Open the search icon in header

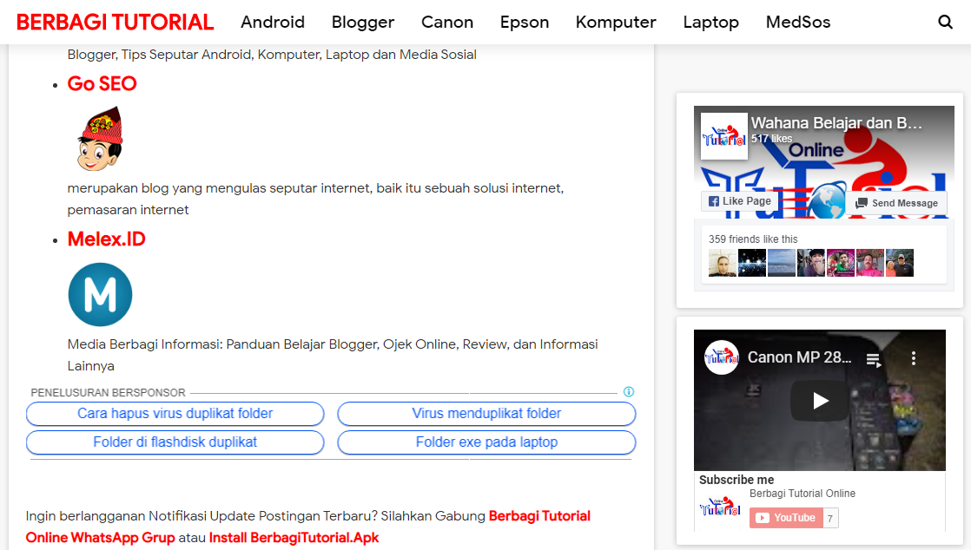click(x=945, y=23)
